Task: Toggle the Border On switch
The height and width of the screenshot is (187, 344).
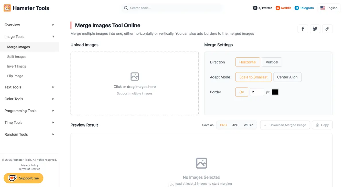Action: click(x=241, y=92)
